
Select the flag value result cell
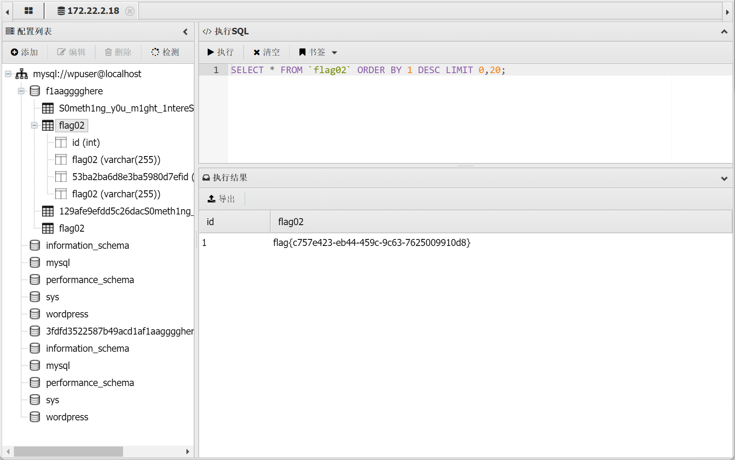[x=372, y=243]
